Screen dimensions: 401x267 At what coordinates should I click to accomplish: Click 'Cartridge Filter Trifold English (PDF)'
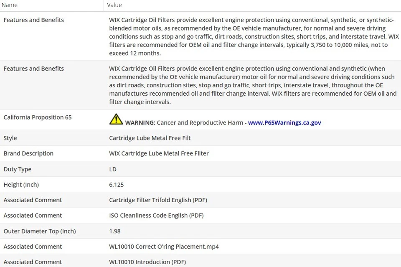point(158,200)
